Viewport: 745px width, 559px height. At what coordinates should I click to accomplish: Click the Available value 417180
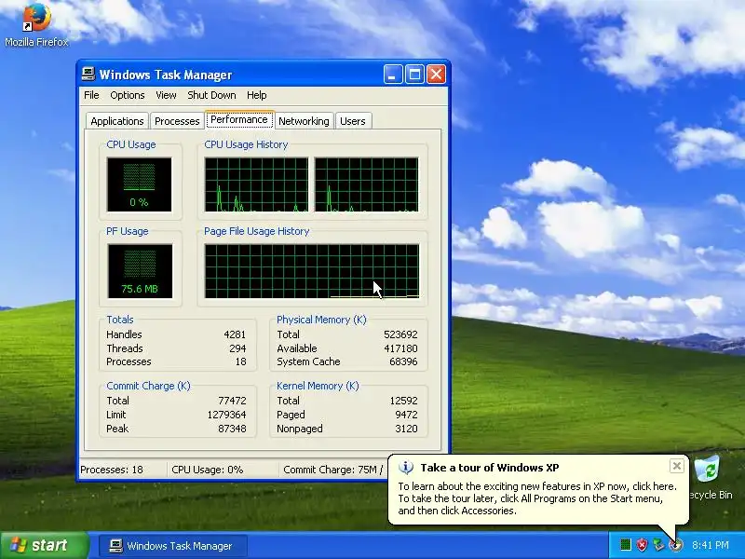[400, 348]
